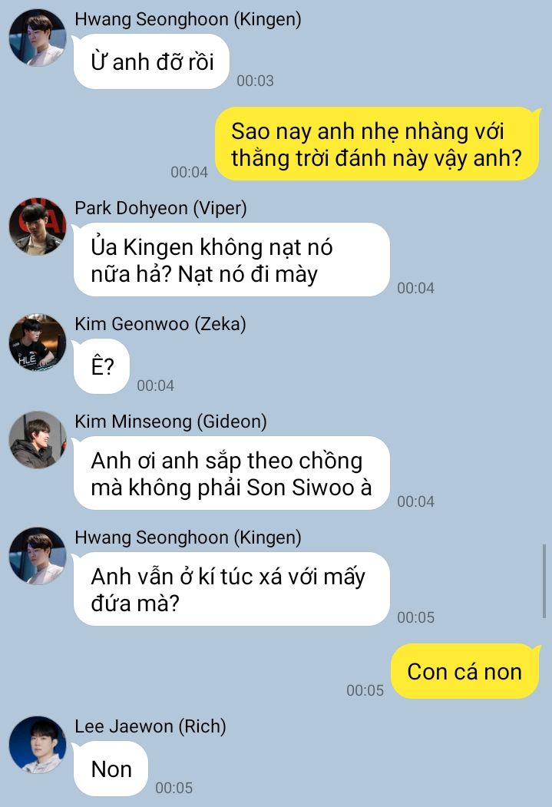Select Gideon's "Anh ơi anh sắp theo chồng" message
The image size is (552, 807).
[232, 474]
